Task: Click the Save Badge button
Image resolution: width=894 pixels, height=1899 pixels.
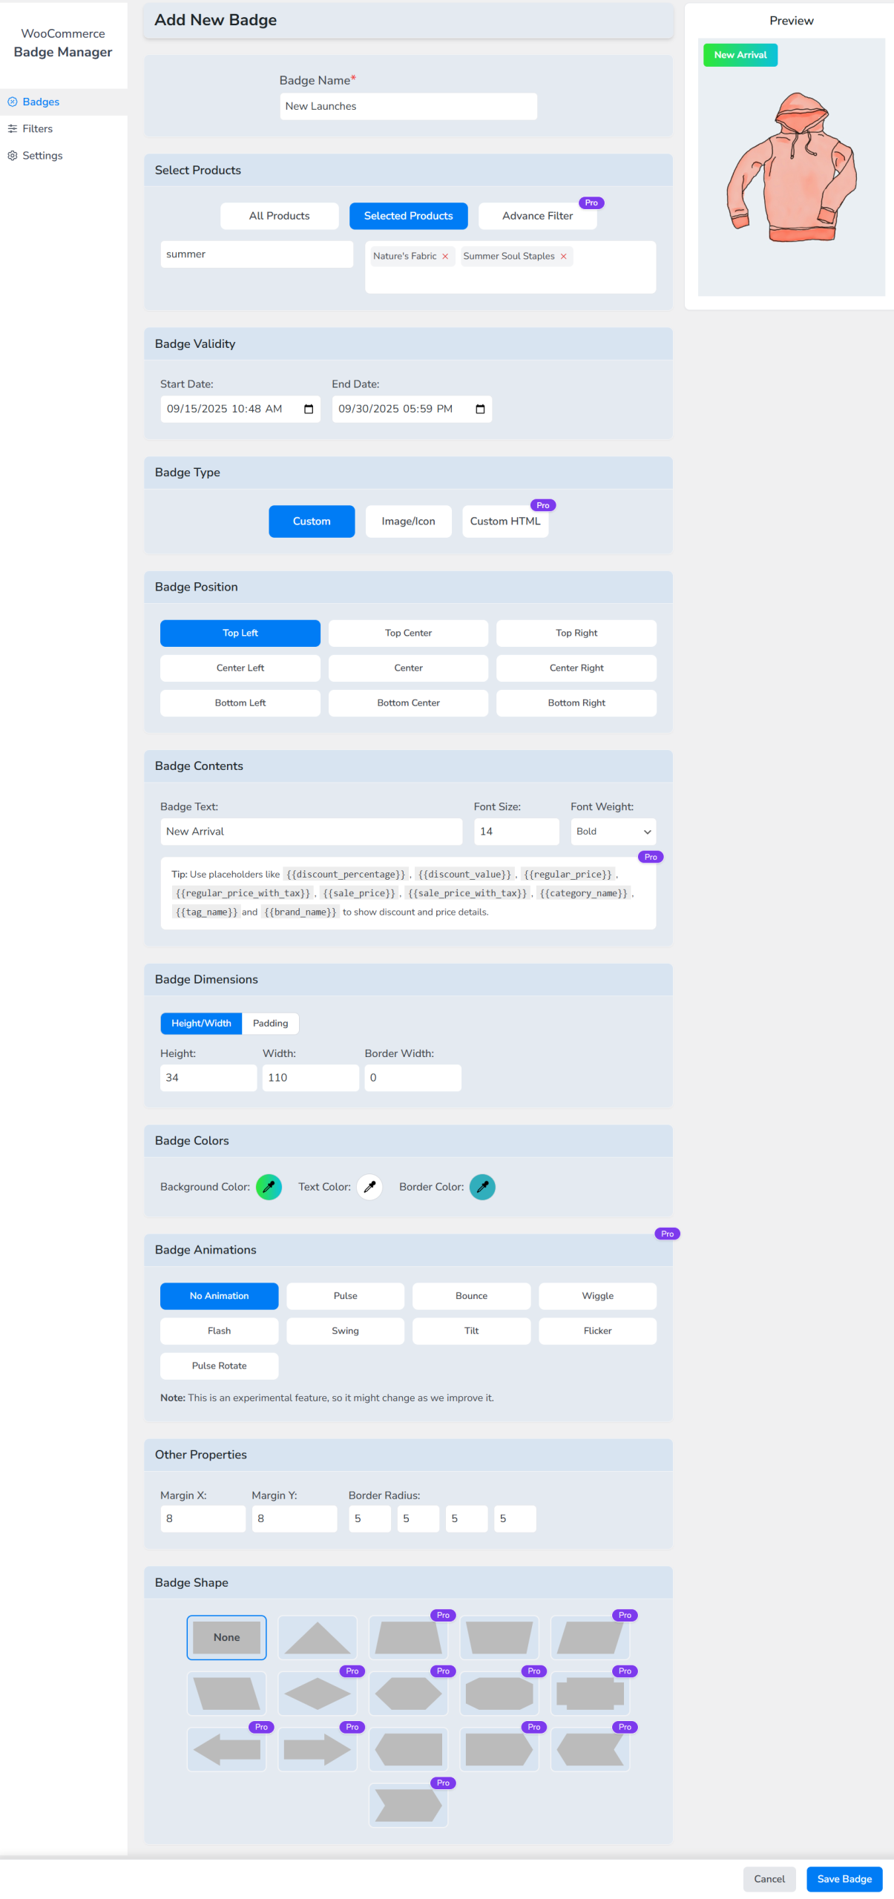Action: pyautogui.click(x=844, y=1878)
